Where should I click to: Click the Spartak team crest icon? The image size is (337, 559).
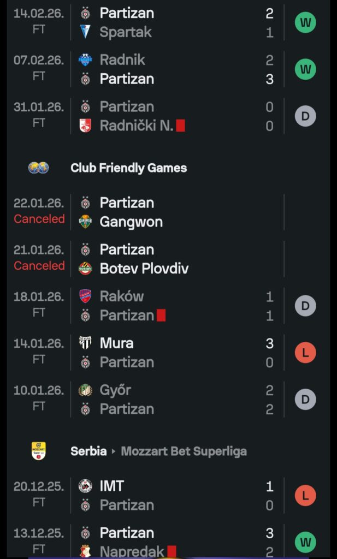[x=85, y=32]
